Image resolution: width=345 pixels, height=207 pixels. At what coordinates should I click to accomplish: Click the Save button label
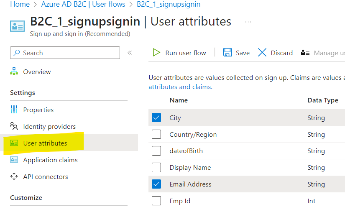point(243,53)
